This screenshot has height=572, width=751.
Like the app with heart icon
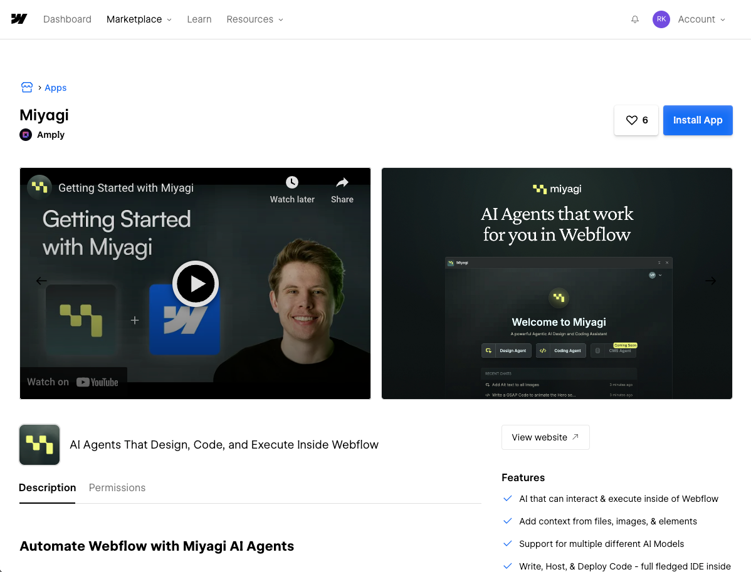[x=632, y=120]
